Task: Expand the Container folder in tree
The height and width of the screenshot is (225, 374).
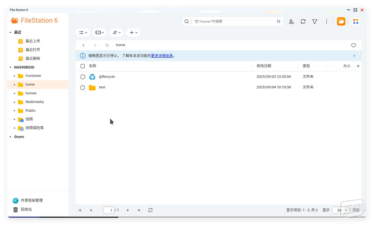Action: pyautogui.click(x=15, y=76)
